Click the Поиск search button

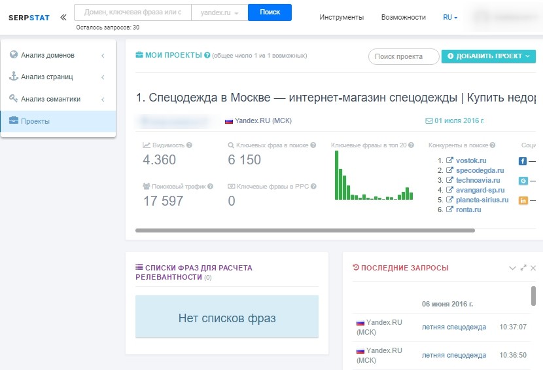[x=270, y=12]
